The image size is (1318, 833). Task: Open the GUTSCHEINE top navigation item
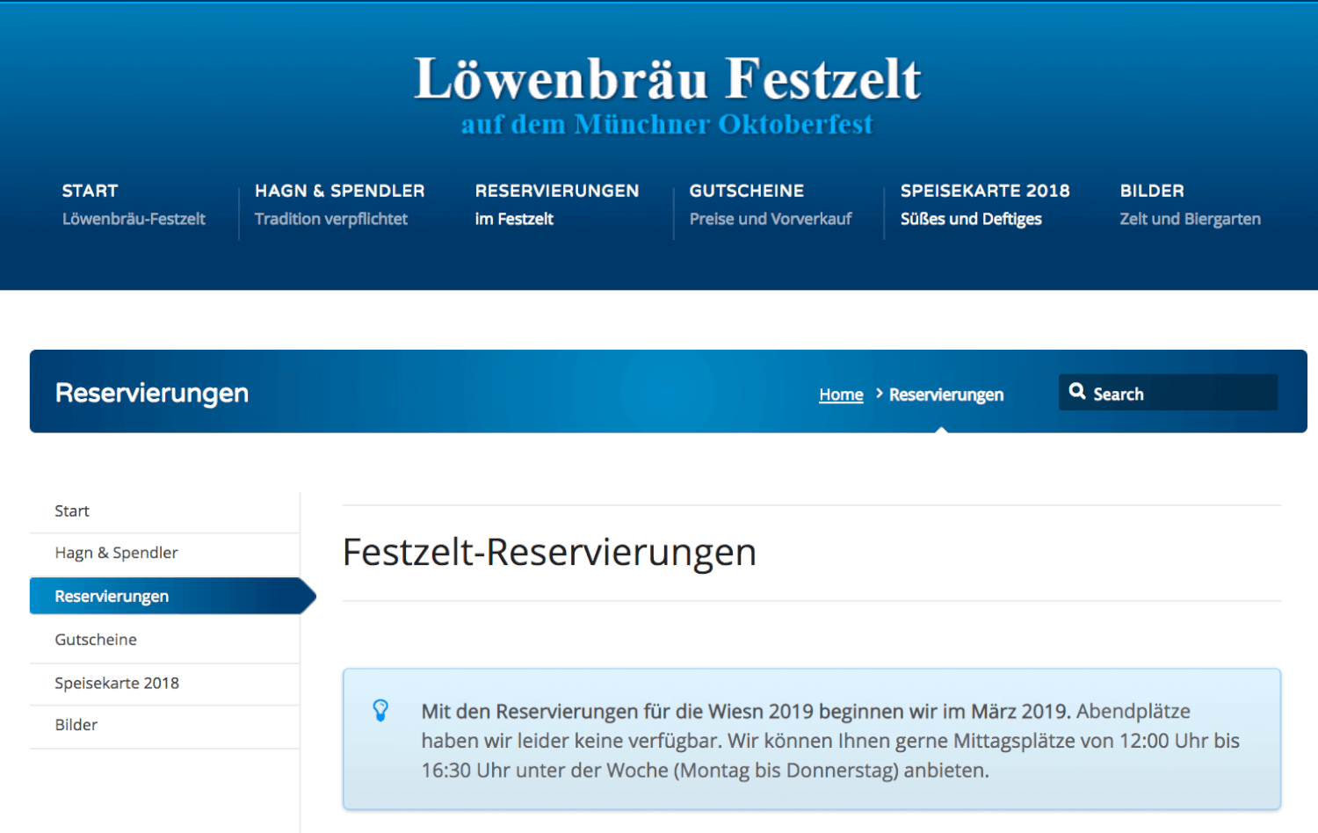tap(771, 205)
